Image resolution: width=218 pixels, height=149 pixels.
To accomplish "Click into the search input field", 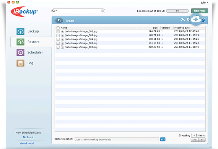I will (78, 11).
